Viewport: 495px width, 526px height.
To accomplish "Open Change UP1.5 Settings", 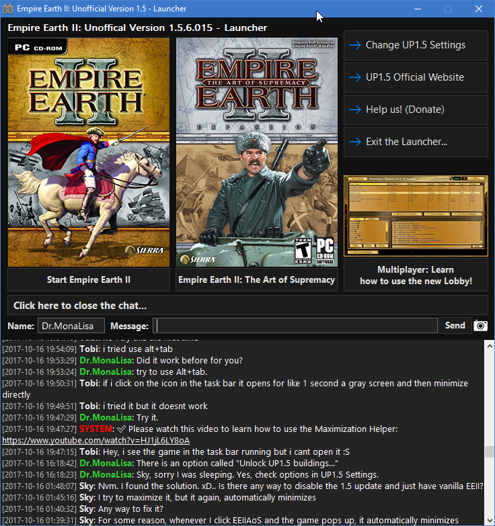I will 416,45.
